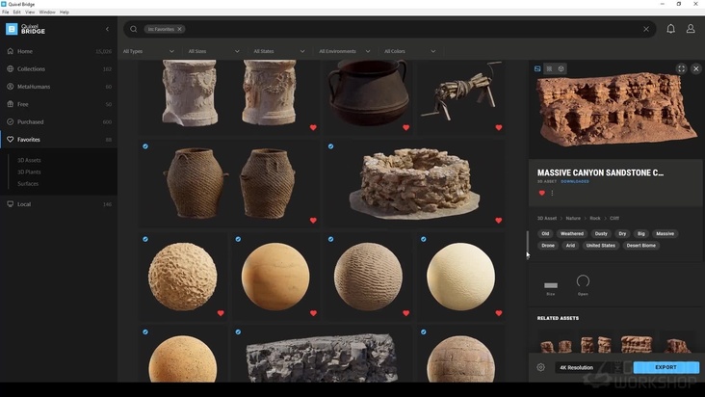The width and height of the screenshot is (705, 397).
Task: Close the asset details panel
Action: tap(696, 68)
